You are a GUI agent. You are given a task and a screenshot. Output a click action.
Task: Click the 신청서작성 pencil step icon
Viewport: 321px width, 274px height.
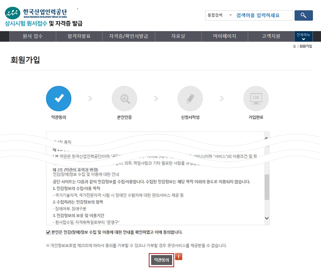(x=190, y=99)
